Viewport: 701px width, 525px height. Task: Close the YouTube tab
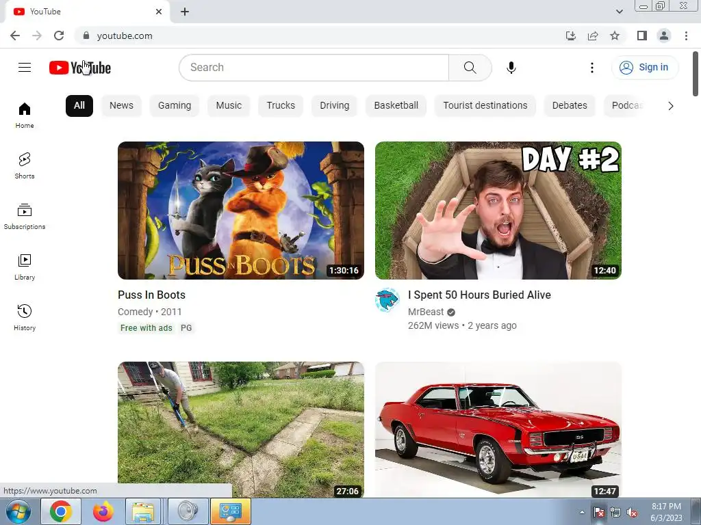[159, 12]
